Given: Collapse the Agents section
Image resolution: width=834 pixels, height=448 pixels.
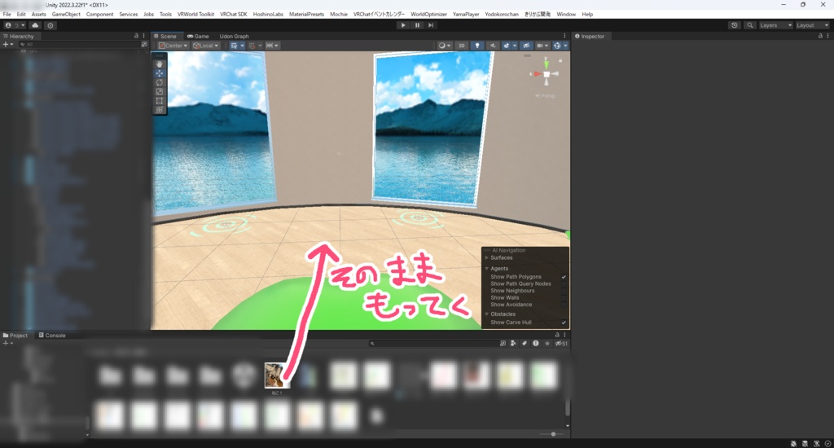Looking at the screenshot, I should 487,269.
